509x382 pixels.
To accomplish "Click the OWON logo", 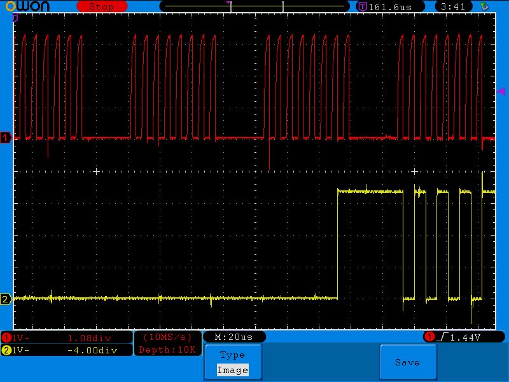I will [27, 6].
